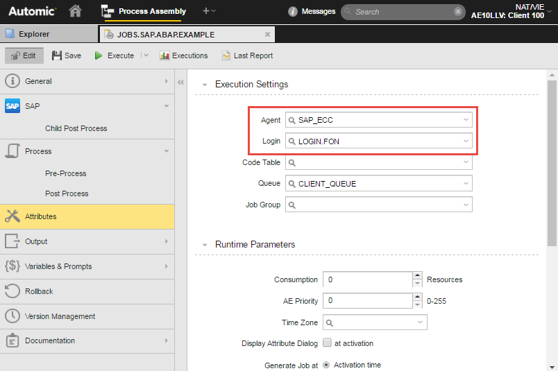Open Version Management section
Screen dimensions: 558x371
coord(87,316)
